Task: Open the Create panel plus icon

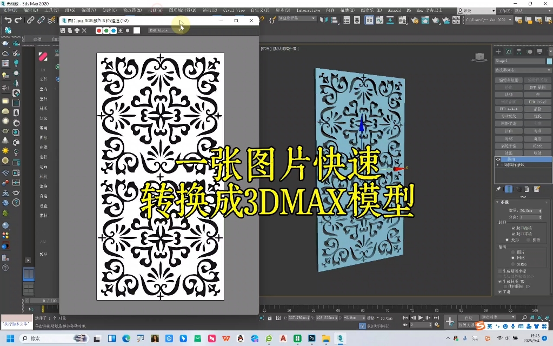Action: coord(497,51)
